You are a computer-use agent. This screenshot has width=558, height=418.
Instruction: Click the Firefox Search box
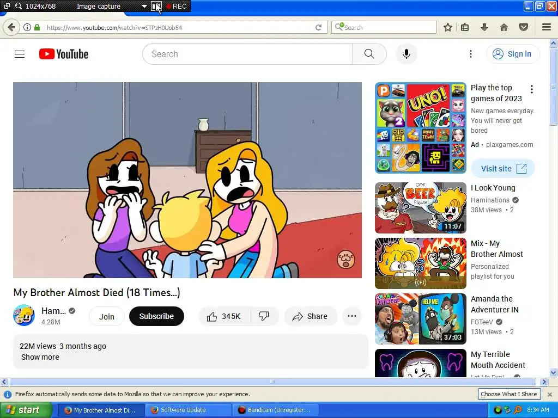[384, 27]
